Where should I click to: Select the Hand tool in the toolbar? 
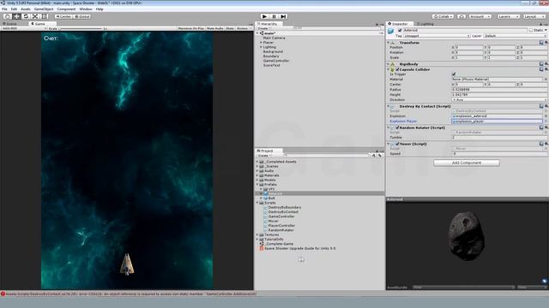click(x=8, y=16)
